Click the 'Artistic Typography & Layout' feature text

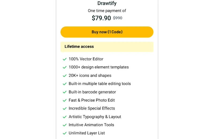[x=95, y=117]
